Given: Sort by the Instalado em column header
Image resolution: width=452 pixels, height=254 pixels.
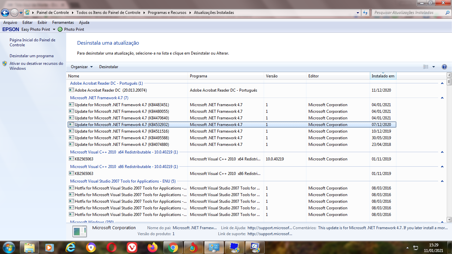Looking at the screenshot, I should point(383,76).
